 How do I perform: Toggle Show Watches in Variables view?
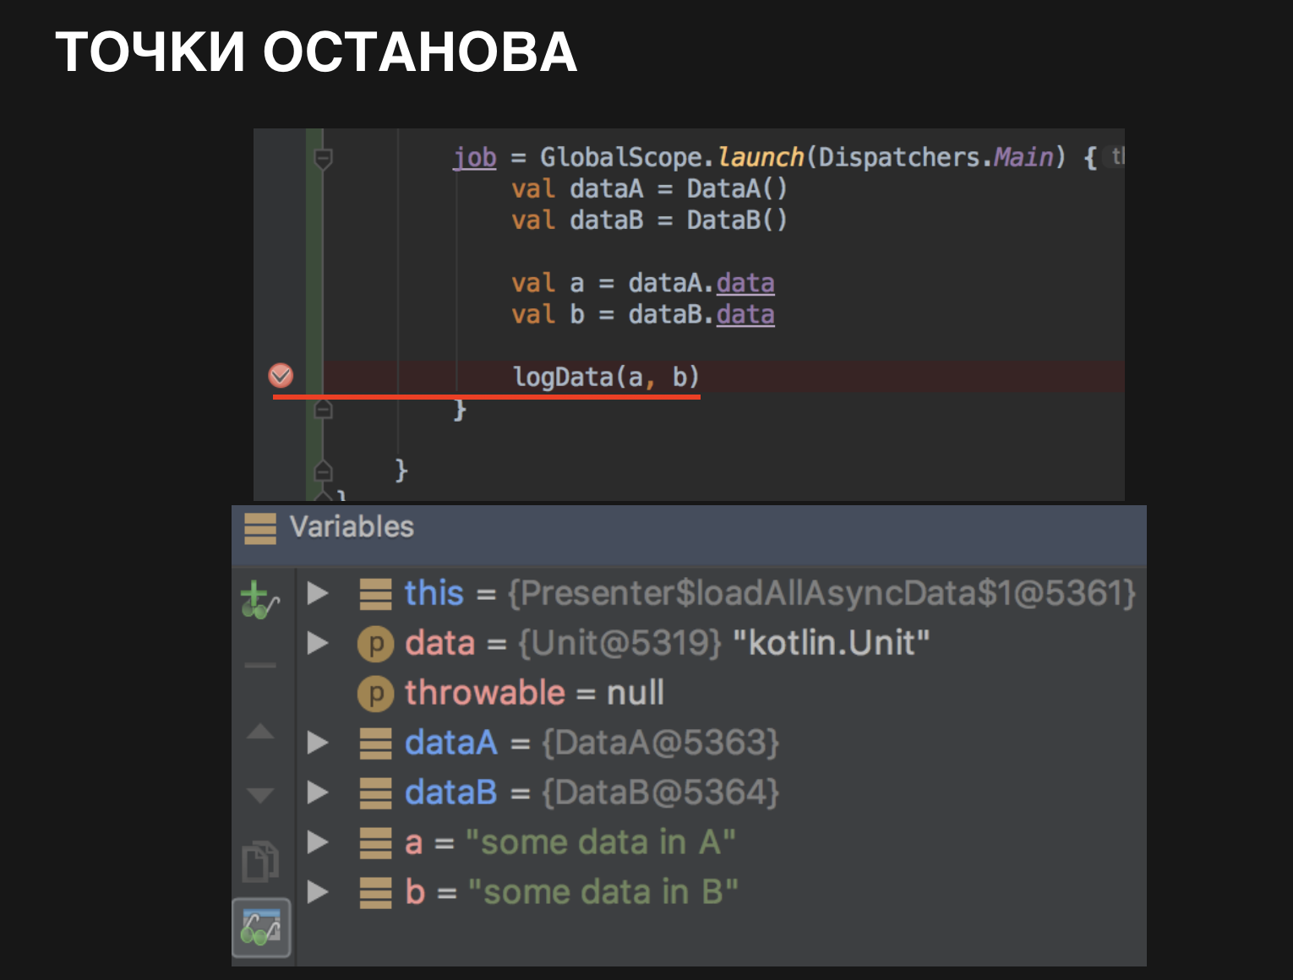coord(260,927)
